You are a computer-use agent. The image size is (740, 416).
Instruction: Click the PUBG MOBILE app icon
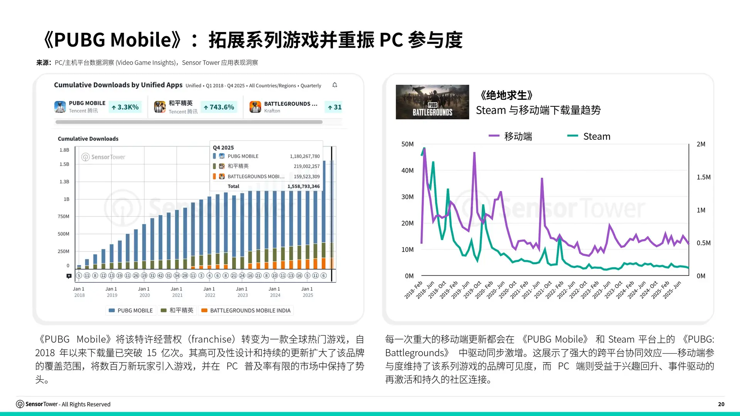coord(60,107)
